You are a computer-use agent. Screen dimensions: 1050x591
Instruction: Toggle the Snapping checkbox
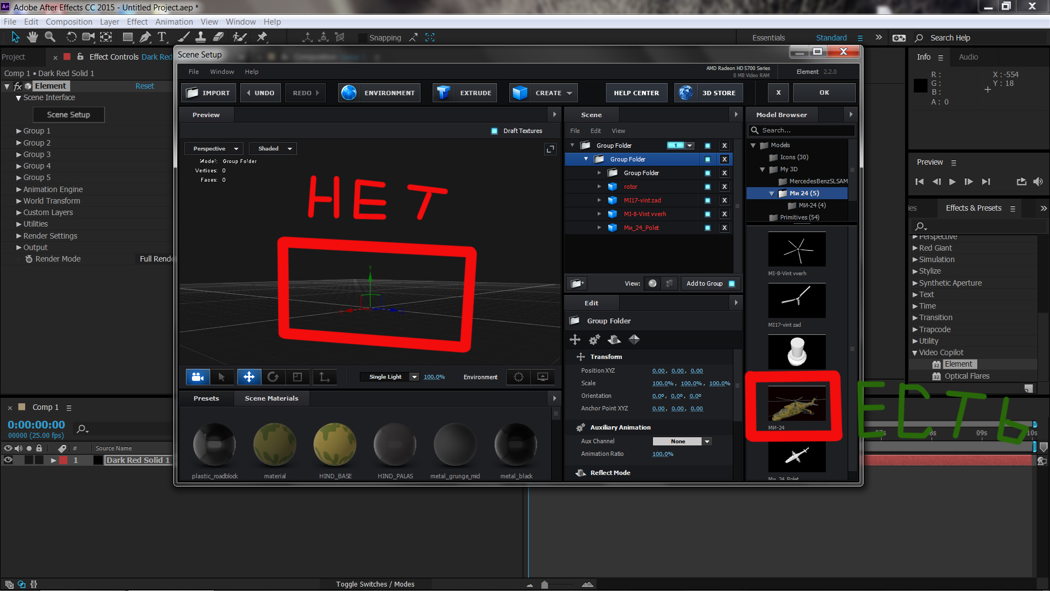tap(362, 38)
